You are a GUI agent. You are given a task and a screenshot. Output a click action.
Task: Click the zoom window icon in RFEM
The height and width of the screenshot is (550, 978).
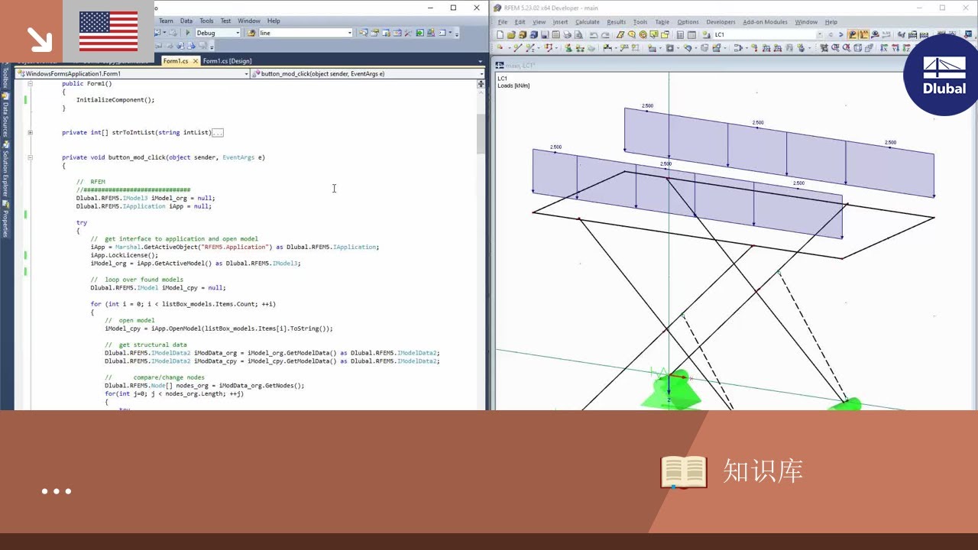836,47
